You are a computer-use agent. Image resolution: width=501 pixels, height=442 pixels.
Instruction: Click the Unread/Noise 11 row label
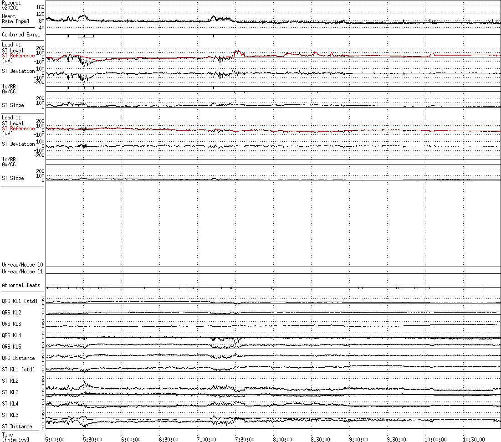tap(22, 272)
